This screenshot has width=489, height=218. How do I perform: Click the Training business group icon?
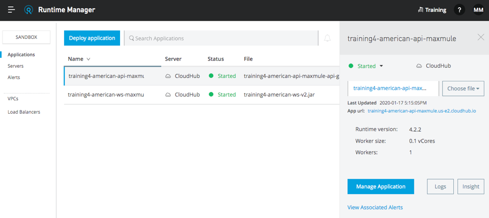[420, 10]
